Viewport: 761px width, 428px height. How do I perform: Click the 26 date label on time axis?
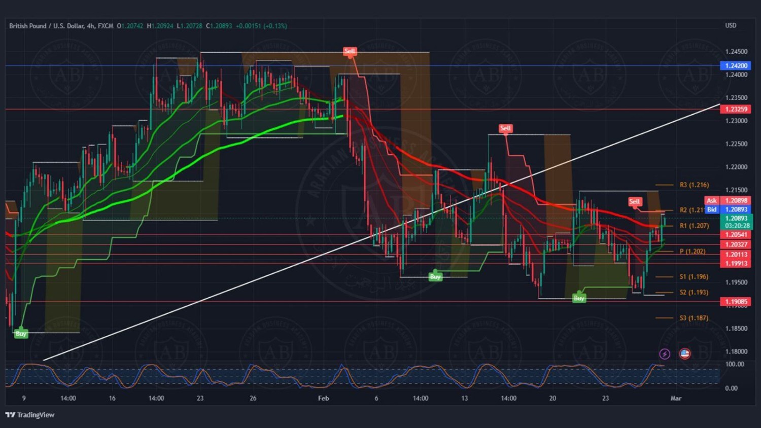253,399
